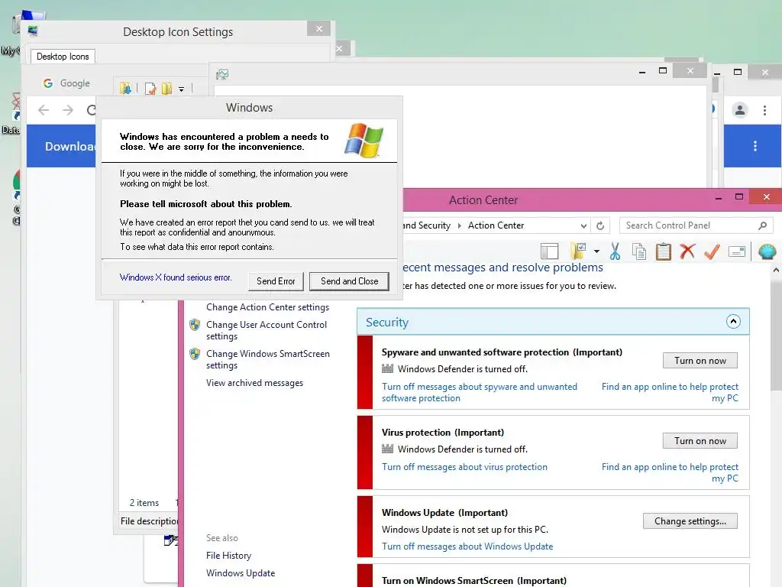This screenshot has height=587, width=782.
Task: Click Turn on now for Virus protection
Action: coord(700,441)
